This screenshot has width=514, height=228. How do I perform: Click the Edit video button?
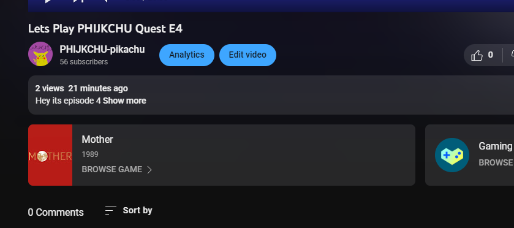[248, 55]
